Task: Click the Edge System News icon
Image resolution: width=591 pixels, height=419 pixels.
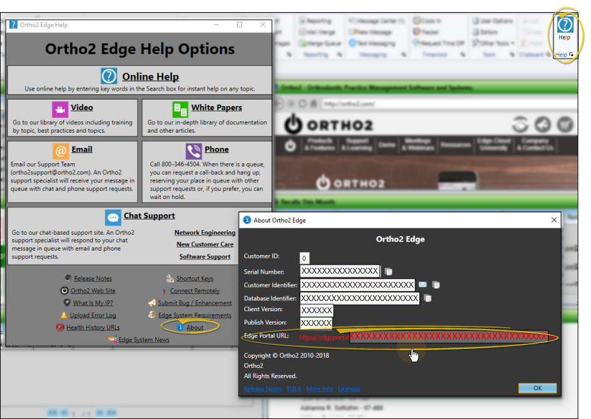Action: pos(112,339)
